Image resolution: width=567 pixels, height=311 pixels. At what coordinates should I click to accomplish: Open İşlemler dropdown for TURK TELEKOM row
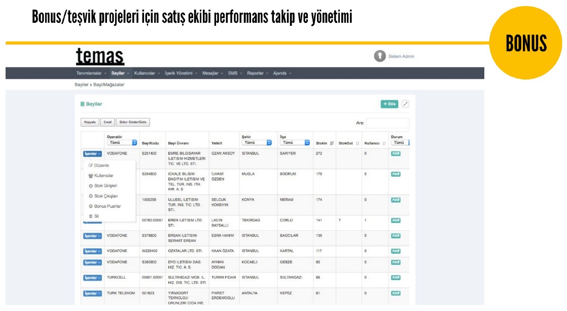point(92,294)
